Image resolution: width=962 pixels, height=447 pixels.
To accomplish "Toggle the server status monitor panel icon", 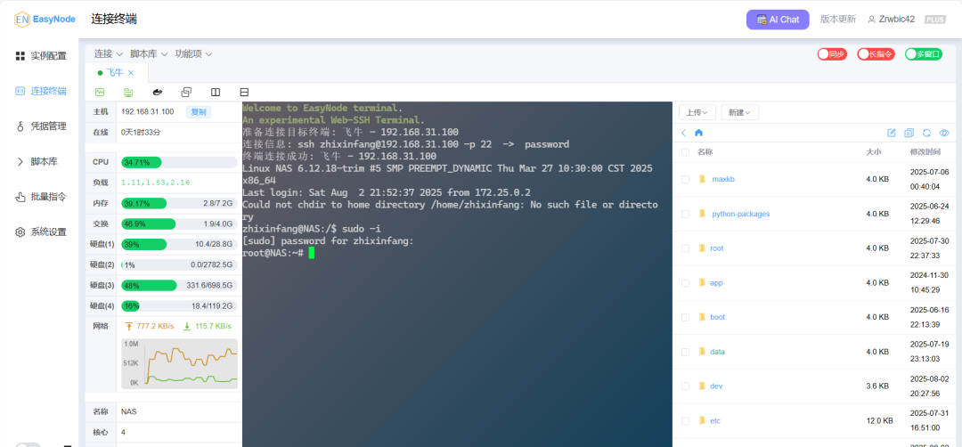I will pos(100,92).
